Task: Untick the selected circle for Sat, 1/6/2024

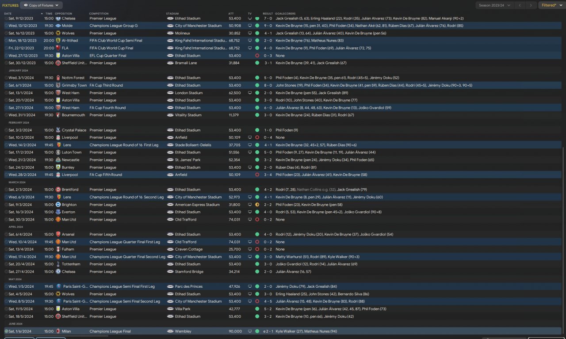Action: coord(6,331)
